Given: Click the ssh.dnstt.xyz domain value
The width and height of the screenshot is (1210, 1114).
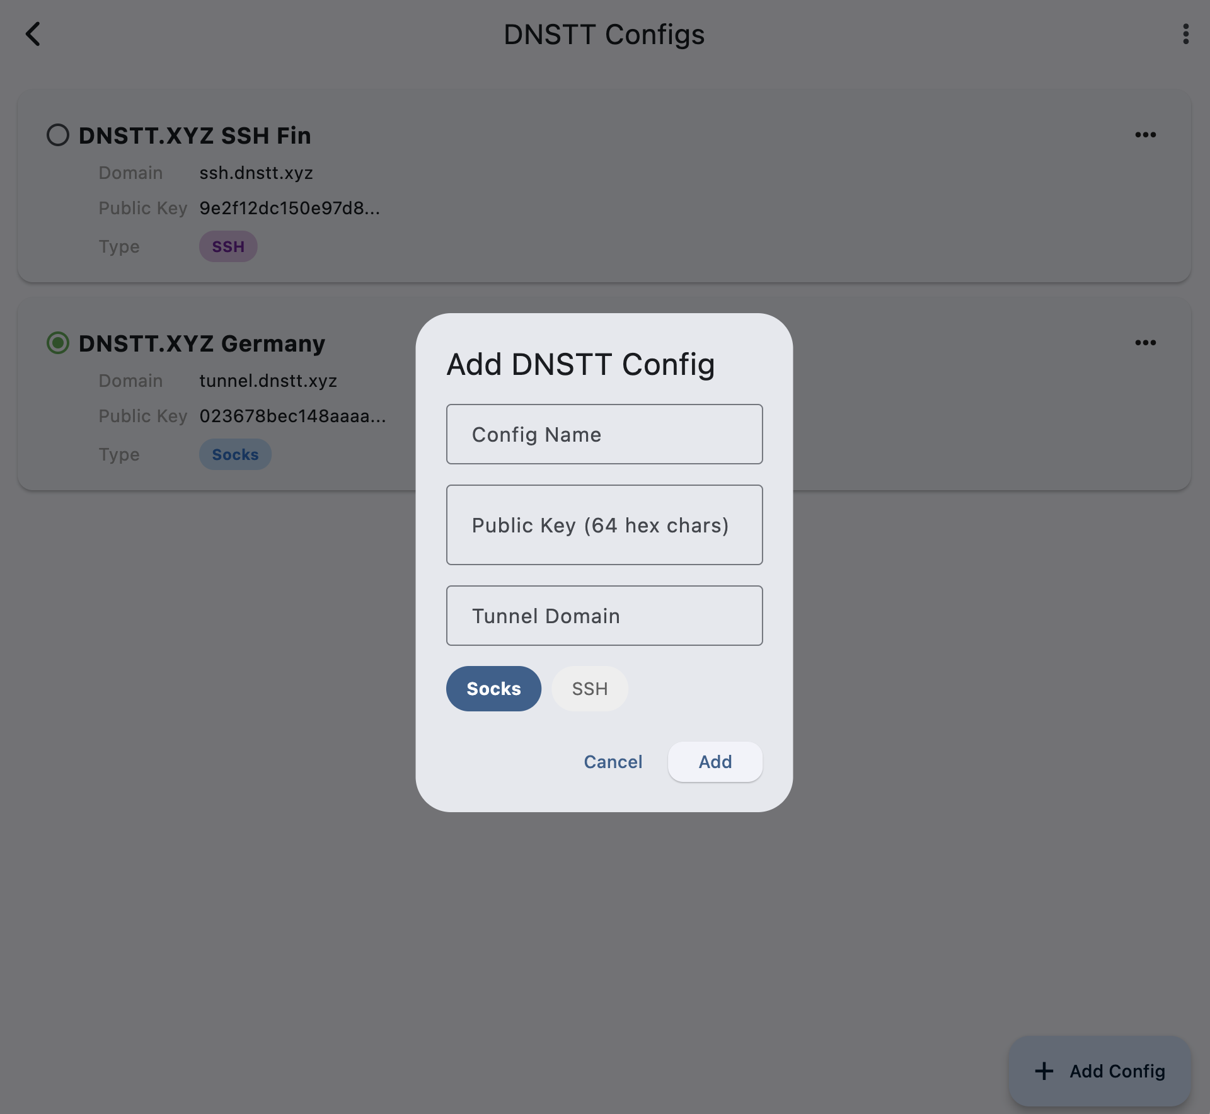Looking at the screenshot, I should [256, 173].
